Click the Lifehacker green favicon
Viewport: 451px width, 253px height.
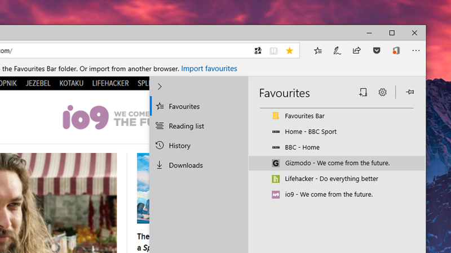[x=276, y=179]
